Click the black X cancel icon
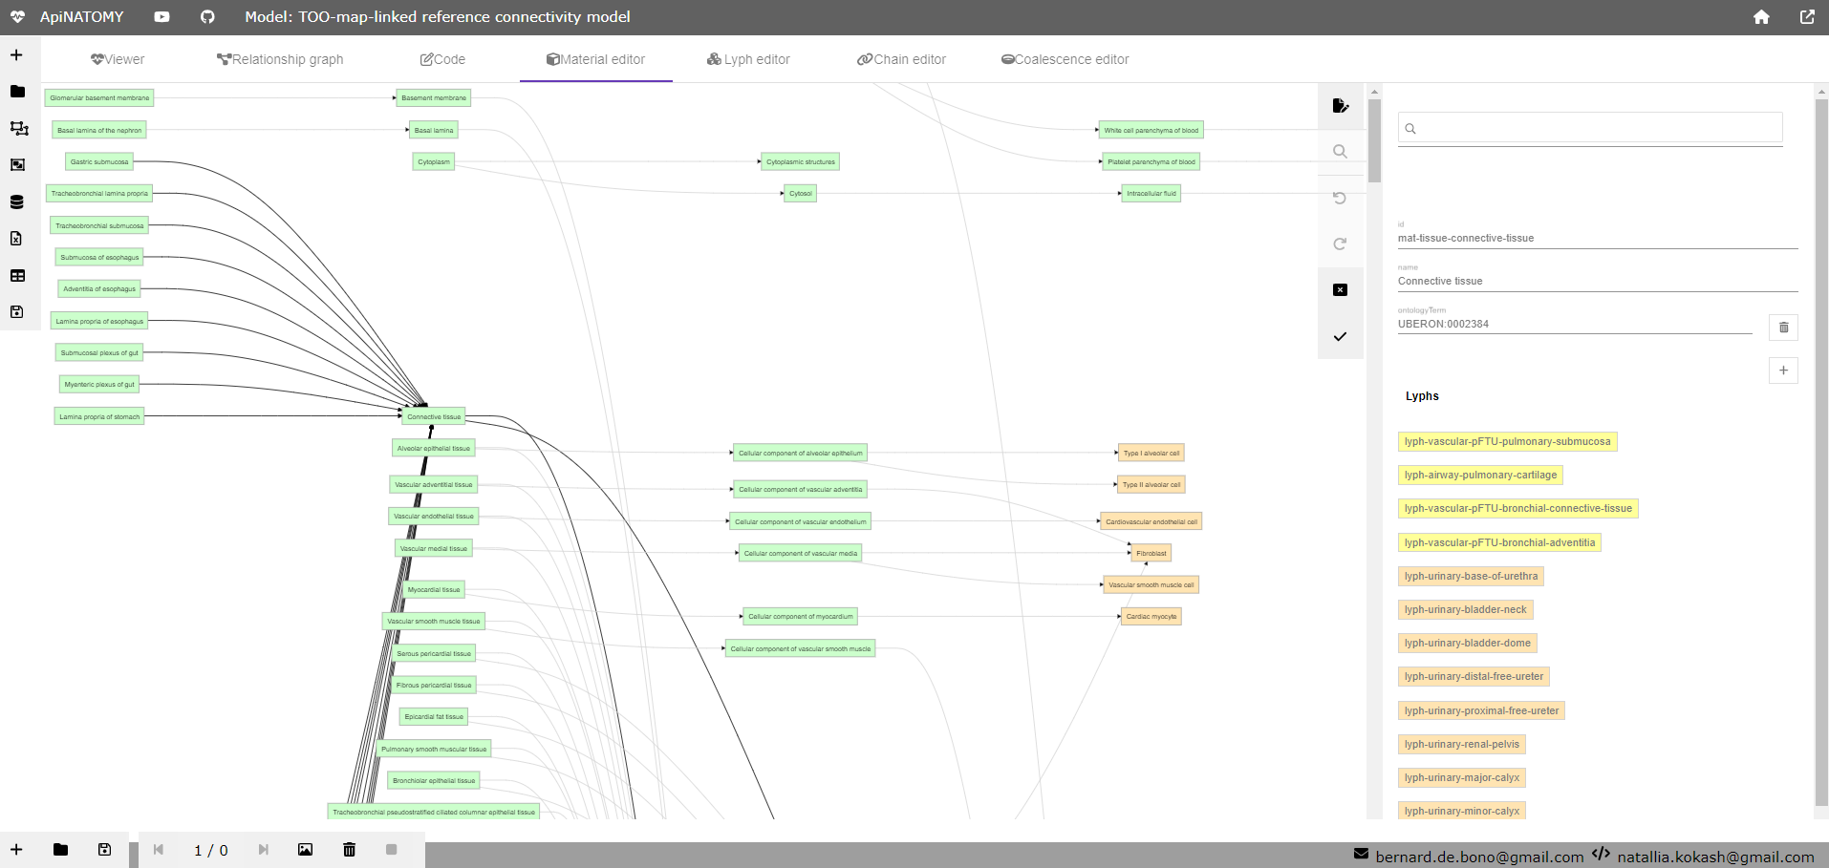1829x868 pixels. click(x=1340, y=290)
